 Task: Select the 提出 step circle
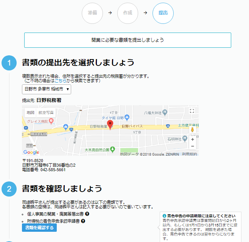click(163, 13)
